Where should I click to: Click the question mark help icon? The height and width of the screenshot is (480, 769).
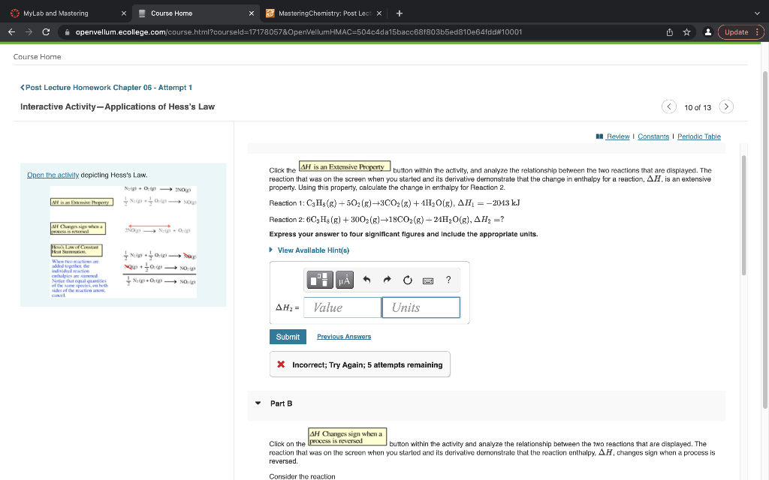coord(448,280)
